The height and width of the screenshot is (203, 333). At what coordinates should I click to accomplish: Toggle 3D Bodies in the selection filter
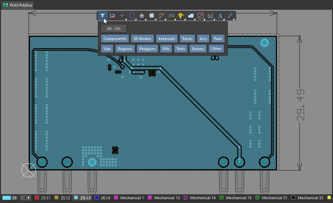click(x=142, y=39)
